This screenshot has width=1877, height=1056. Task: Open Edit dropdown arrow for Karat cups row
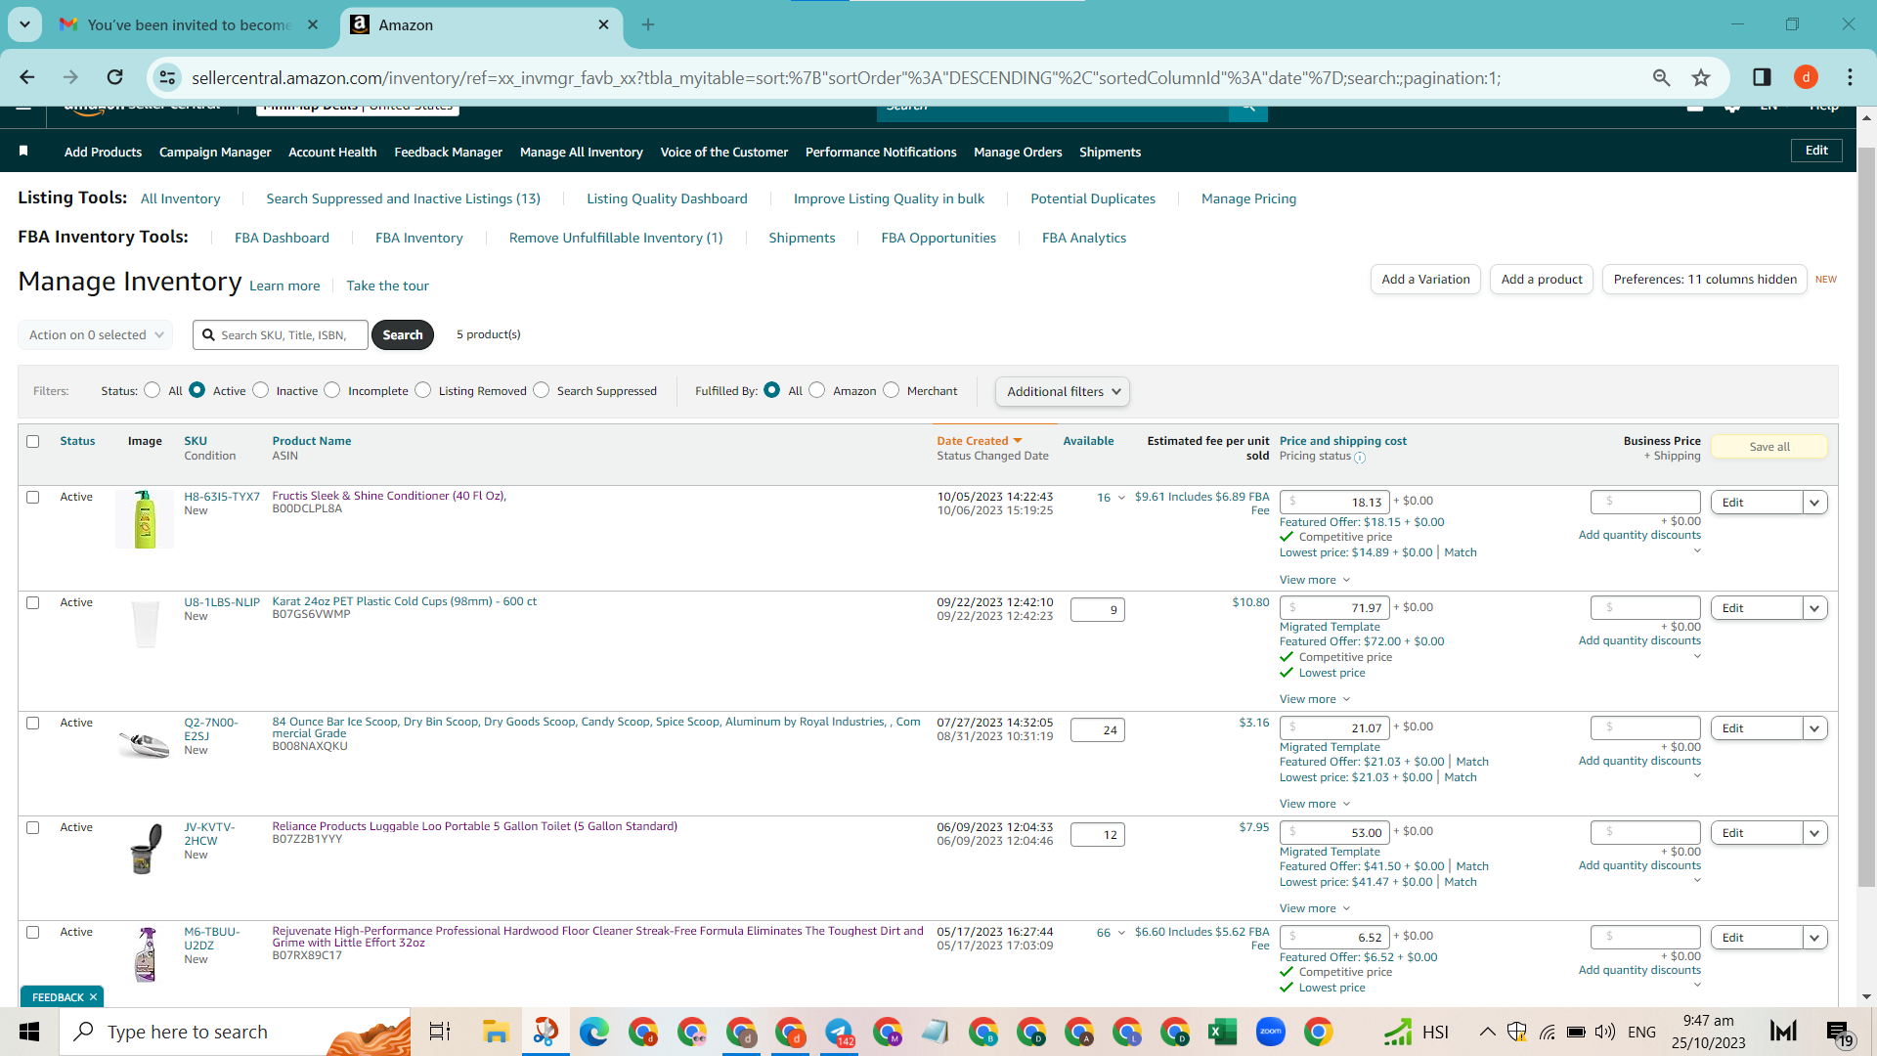click(x=1815, y=608)
